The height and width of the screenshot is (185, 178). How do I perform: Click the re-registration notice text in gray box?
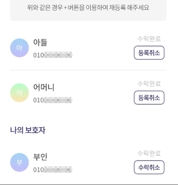(x=88, y=7)
